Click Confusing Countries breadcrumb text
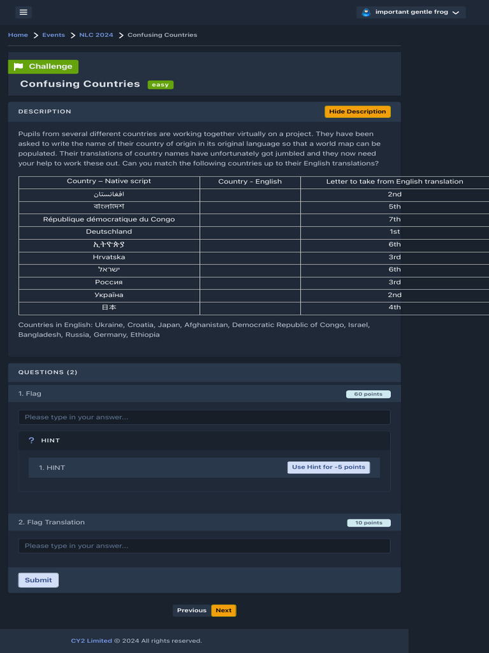The image size is (489, 653). click(x=162, y=35)
